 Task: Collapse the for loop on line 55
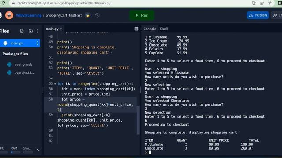click(55, 84)
